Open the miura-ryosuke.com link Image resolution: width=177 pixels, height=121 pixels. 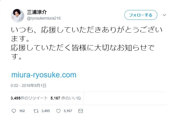44,75
